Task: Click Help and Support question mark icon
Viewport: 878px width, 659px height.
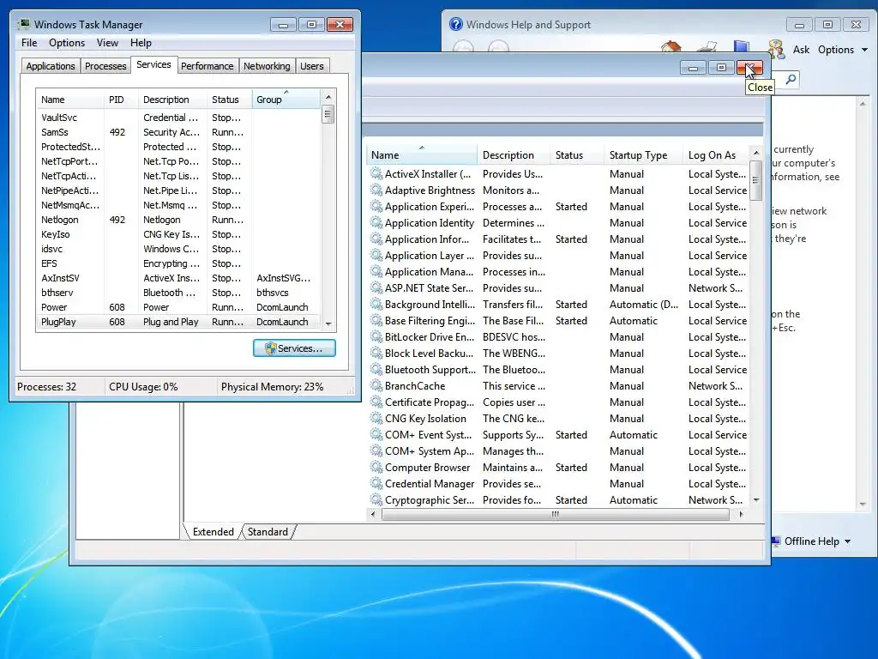Action: 456,24
